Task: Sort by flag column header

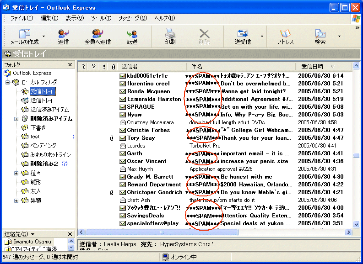Action: tap(94, 67)
